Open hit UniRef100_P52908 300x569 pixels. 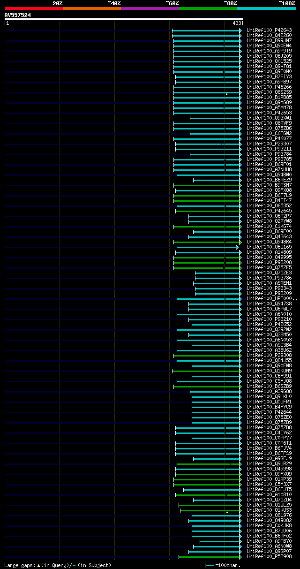click(269, 556)
